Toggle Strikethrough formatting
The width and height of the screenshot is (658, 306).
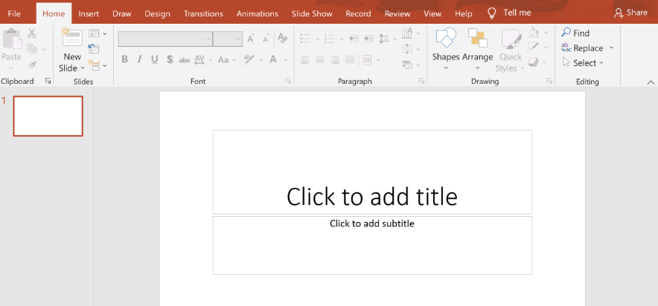point(185,60)
